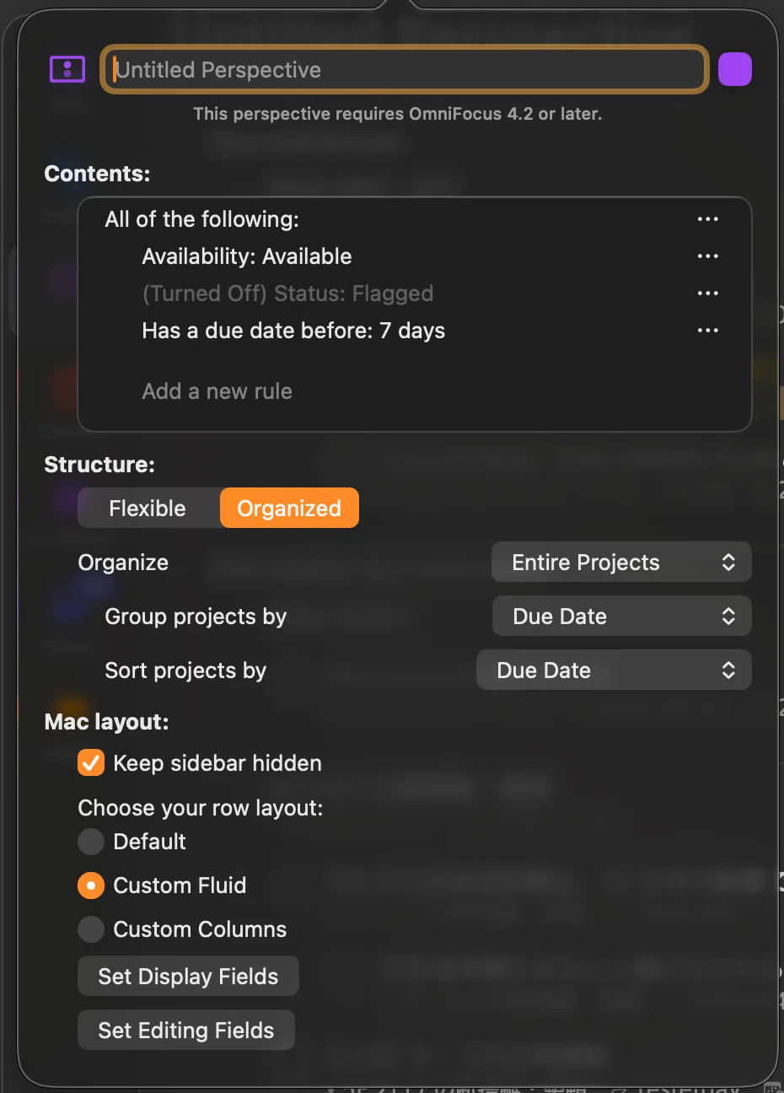The width and height of the screenshot is (784, 1093).
Task: Open ellipsis menu for Availability: Available rule
Action: pos(707,256)
